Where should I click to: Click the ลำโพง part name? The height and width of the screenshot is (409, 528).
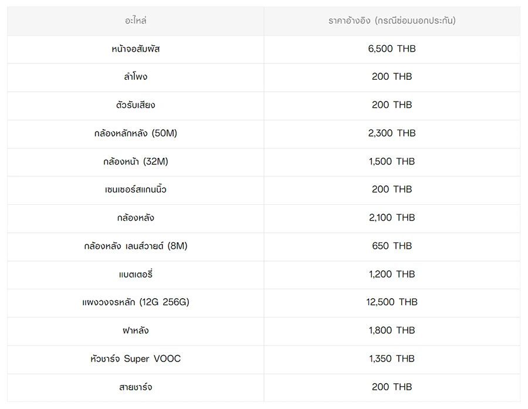136,77
